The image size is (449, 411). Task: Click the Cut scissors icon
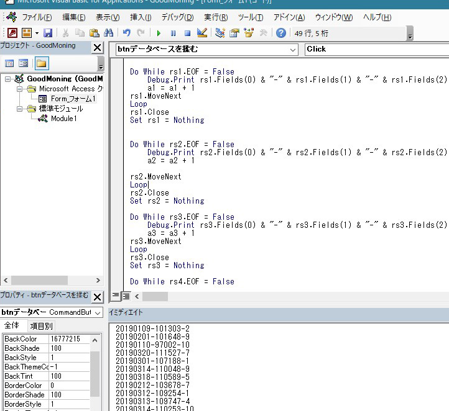[65, 33]
